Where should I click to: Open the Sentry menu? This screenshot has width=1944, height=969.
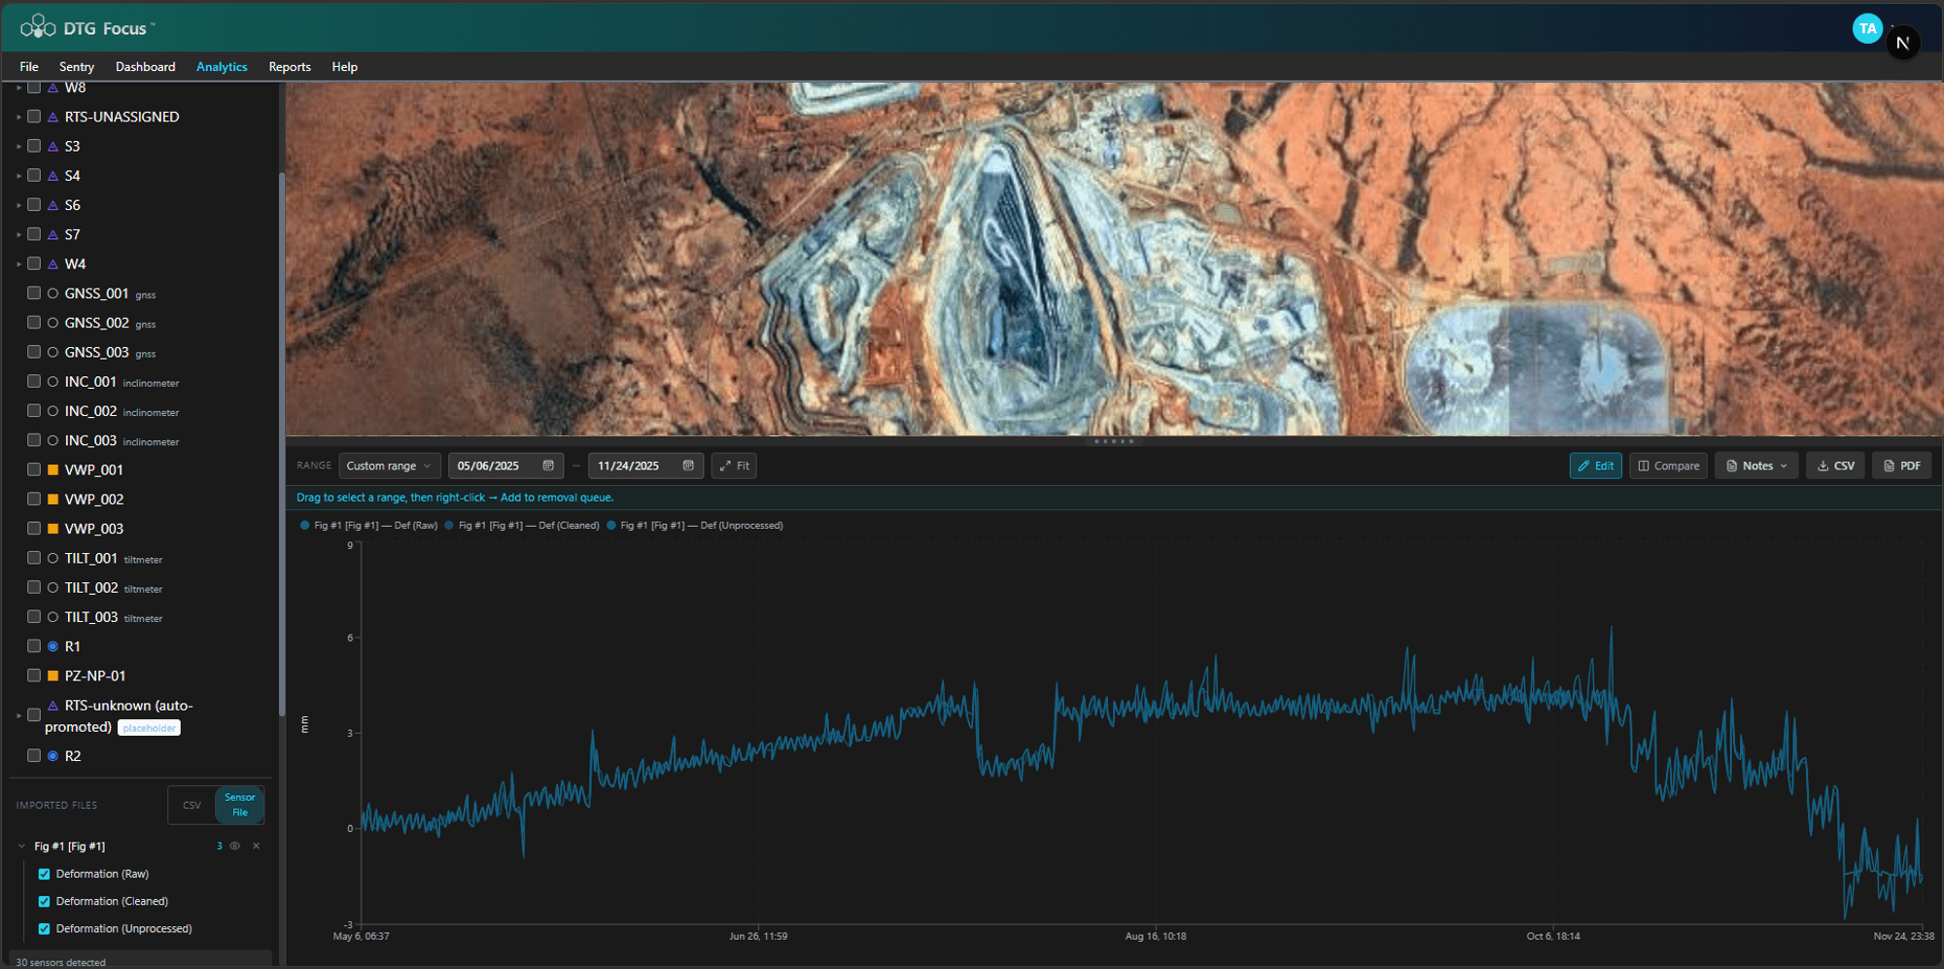(77, 67)
